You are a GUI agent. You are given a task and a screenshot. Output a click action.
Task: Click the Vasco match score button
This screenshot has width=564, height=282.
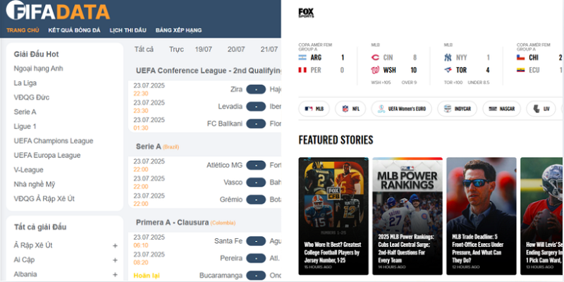click(x=256, y=183)
